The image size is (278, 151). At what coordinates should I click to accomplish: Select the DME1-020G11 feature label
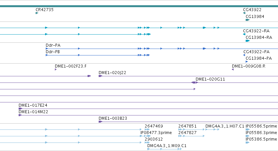210,79
